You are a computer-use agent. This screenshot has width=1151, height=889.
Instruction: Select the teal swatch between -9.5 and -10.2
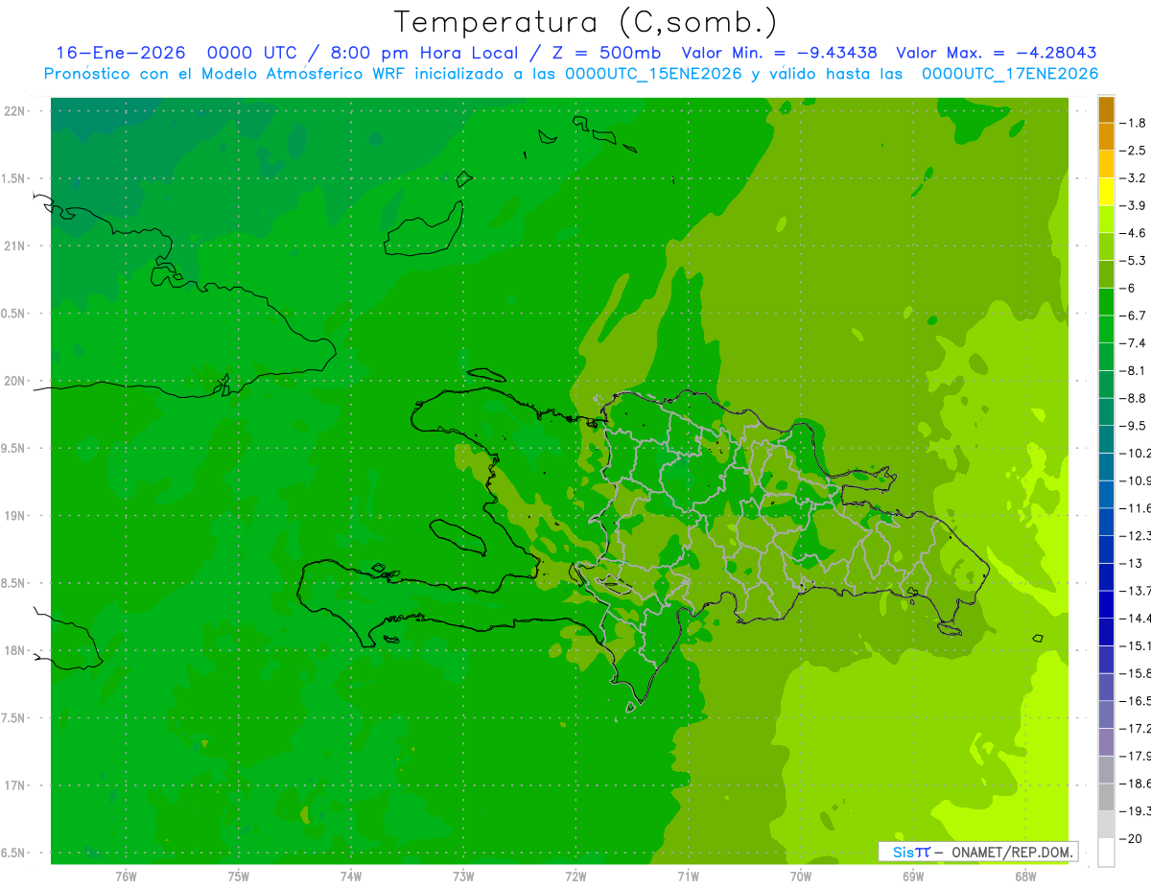pos(1106,439)
